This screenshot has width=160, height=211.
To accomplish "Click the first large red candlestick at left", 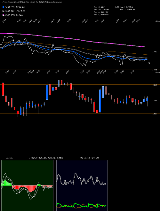I will (x=3, y=89).
